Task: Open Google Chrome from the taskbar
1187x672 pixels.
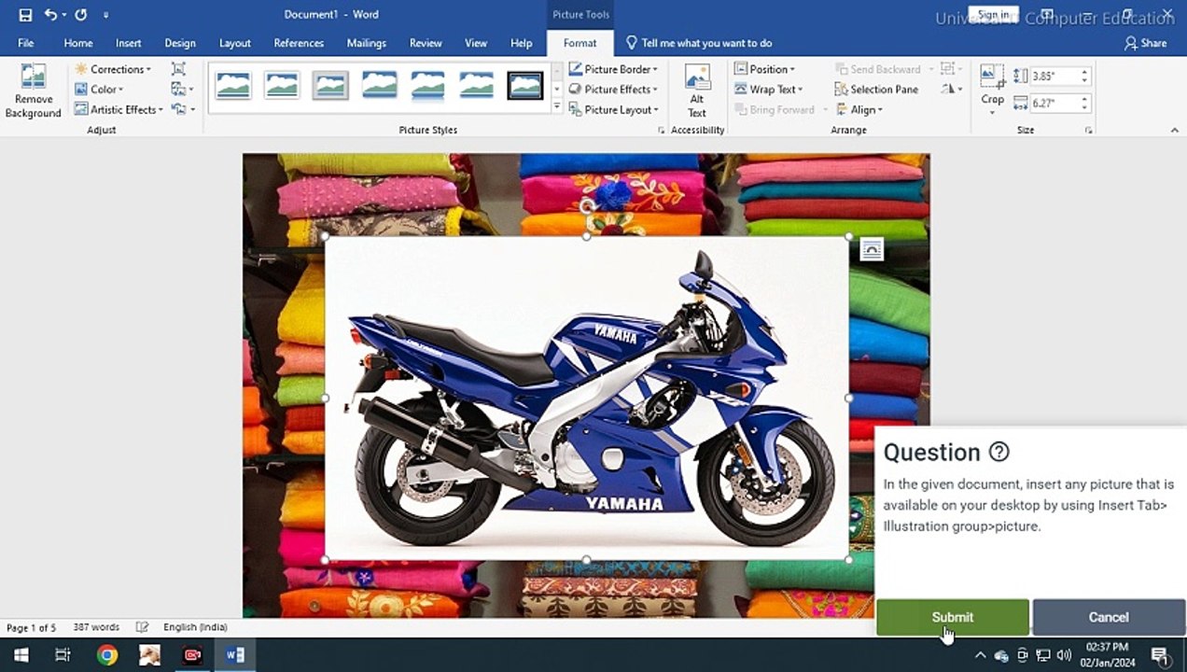Action: click(x=107, y=655)
